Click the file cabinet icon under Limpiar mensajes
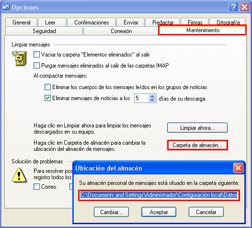This screenshot has height=228, width=252. 19,58
